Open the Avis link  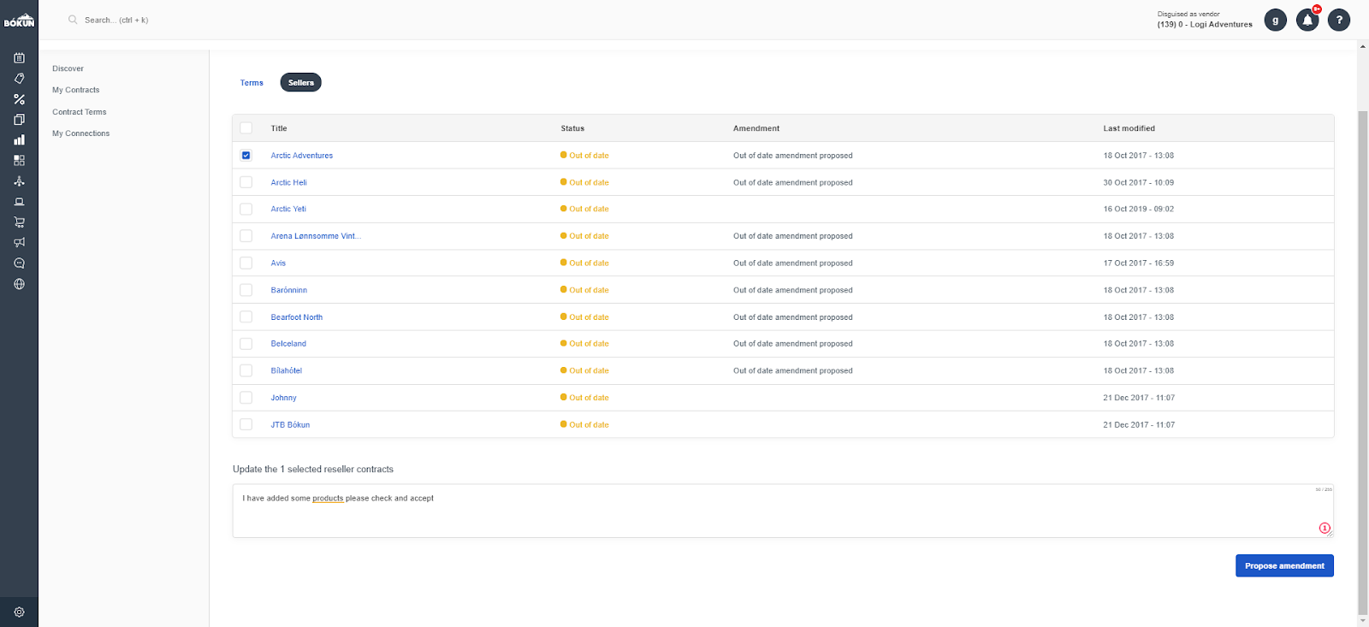click(278, 263)
